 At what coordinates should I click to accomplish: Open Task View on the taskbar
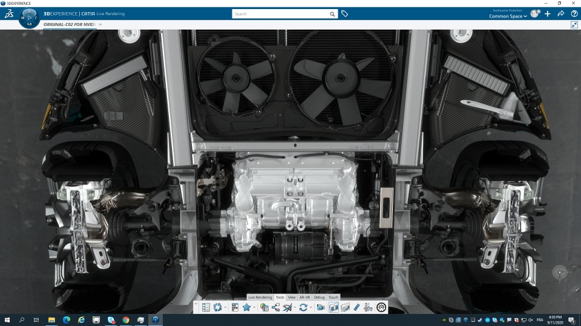36,320
